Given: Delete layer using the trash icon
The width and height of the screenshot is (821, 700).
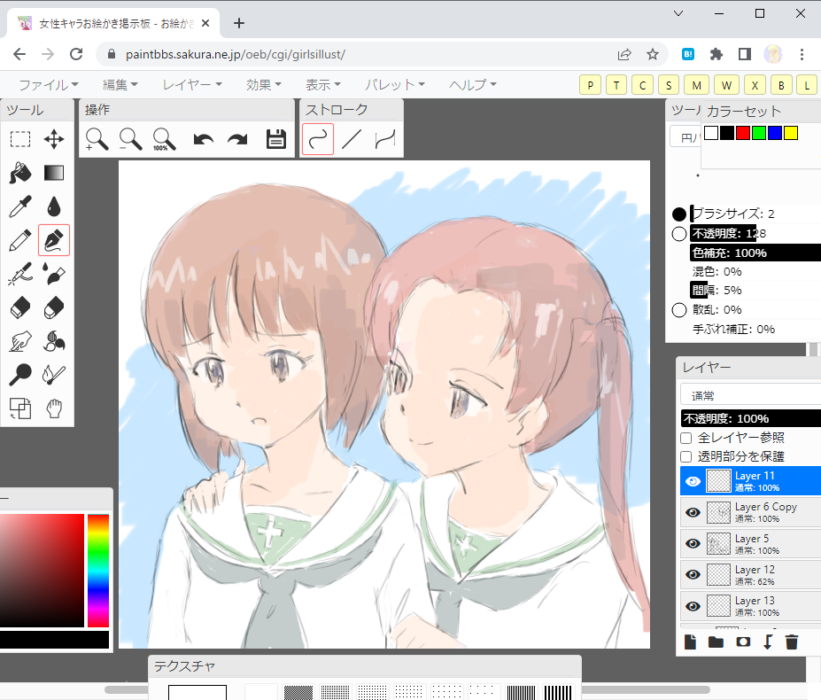Looking at the screenshot, I should [x=792, y=642].
